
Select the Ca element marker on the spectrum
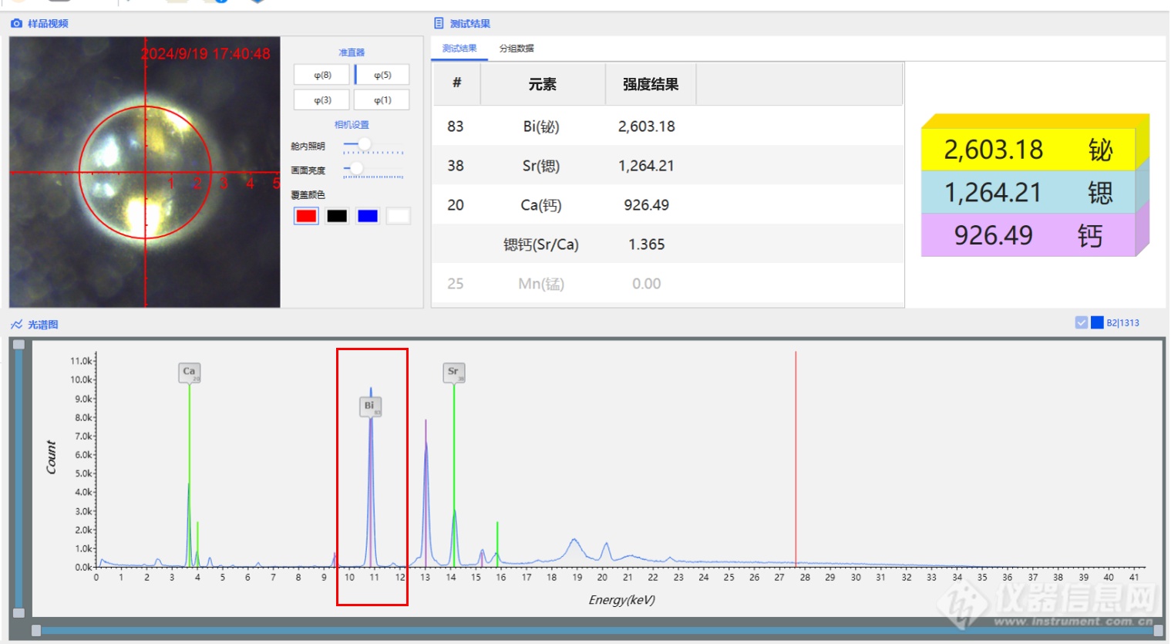[x=188, y=372]
